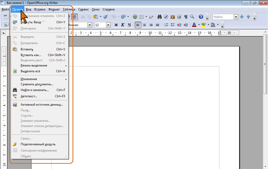Open the font color dropdown arrow
Viewport: 268px width, 169px height.
coord(199,25)
